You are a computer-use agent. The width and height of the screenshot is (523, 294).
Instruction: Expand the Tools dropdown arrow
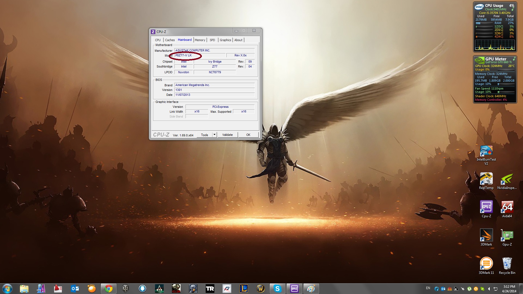pyautogui.click(x=214, y=135)
